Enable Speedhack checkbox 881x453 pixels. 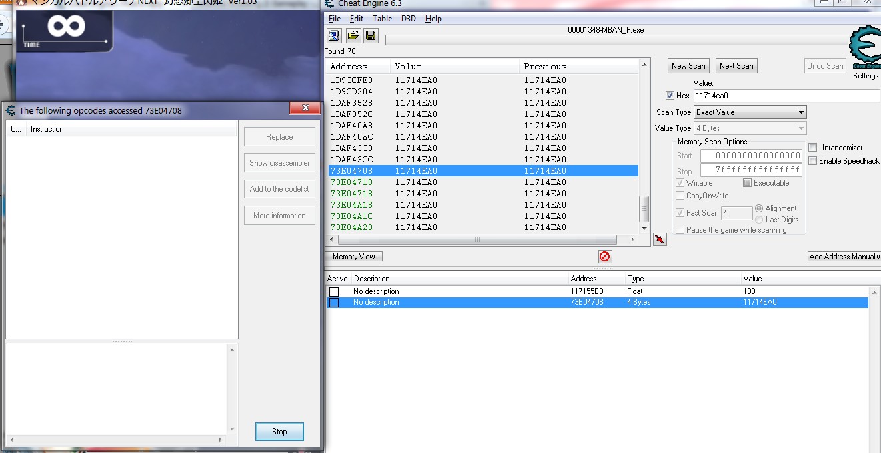(812, 161)
